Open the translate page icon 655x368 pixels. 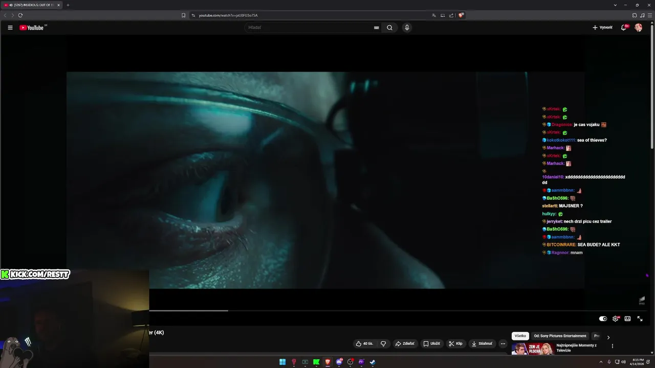click(x=434, y=15)
